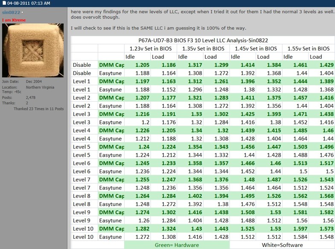
Task: Click 1.245 in the Level 6 DMM Cap row
Action: [142, 163]
